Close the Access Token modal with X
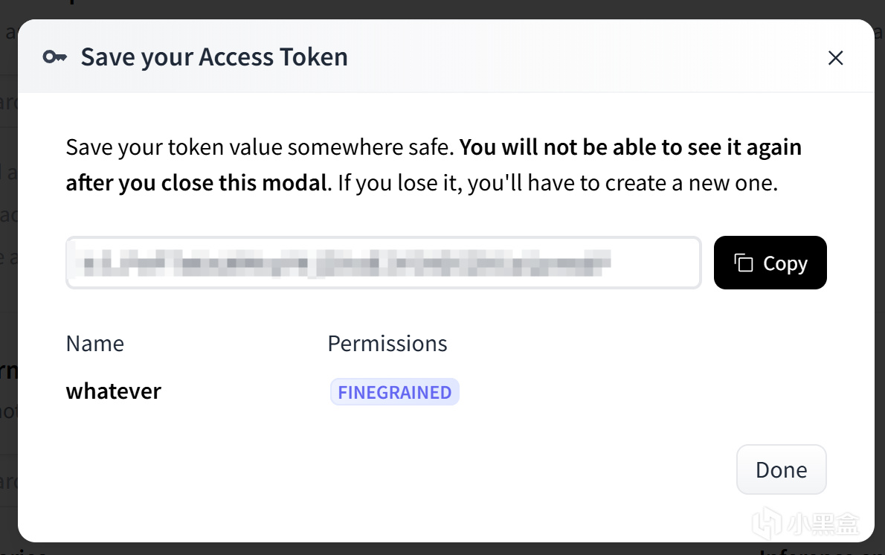885x555 pixels. [x=835, y=58]
